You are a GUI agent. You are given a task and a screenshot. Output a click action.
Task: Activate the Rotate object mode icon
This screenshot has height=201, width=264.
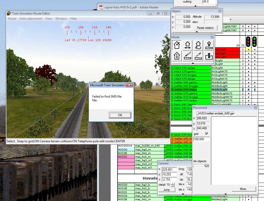tap(198, 45)
